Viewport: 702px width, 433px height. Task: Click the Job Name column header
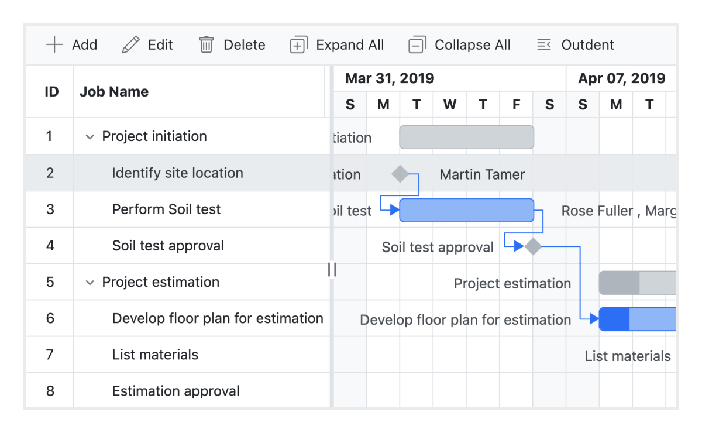click(114, 91)
